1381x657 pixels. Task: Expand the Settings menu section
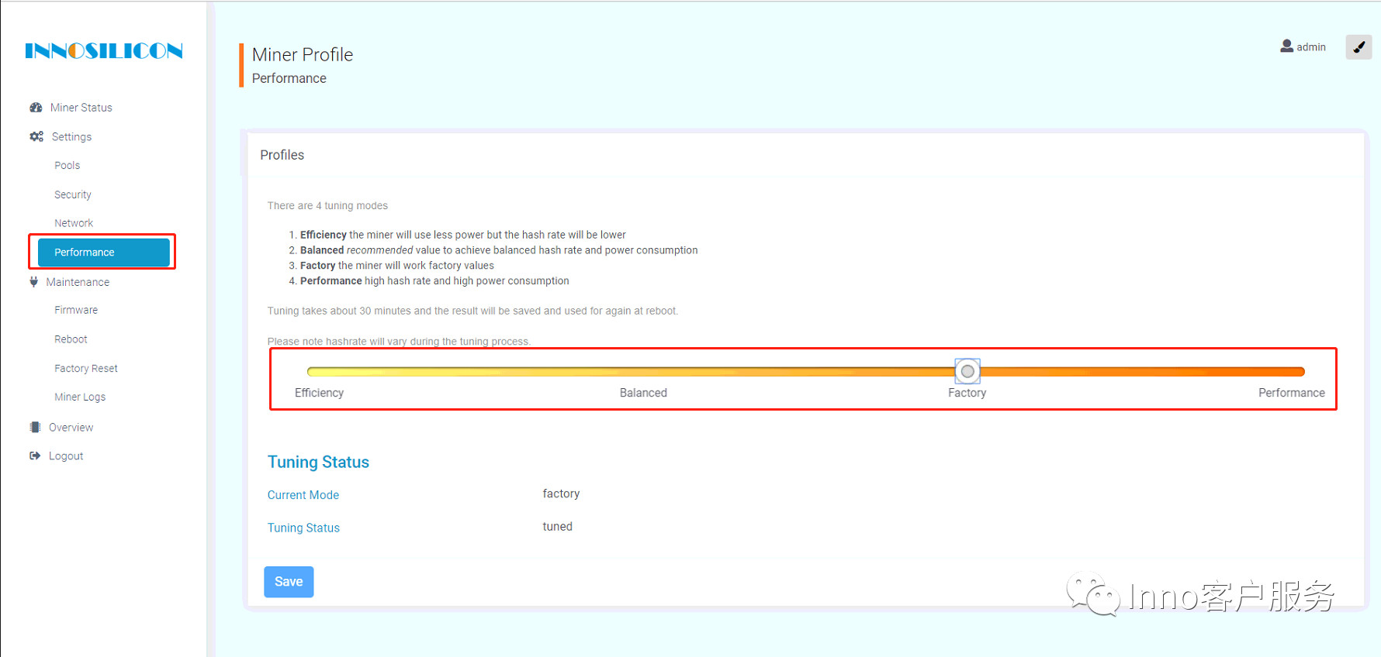click(71, 137)
